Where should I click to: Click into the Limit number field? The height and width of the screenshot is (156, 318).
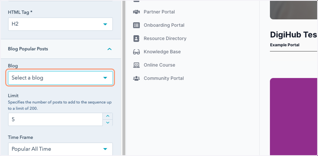(x=55, y=119)
